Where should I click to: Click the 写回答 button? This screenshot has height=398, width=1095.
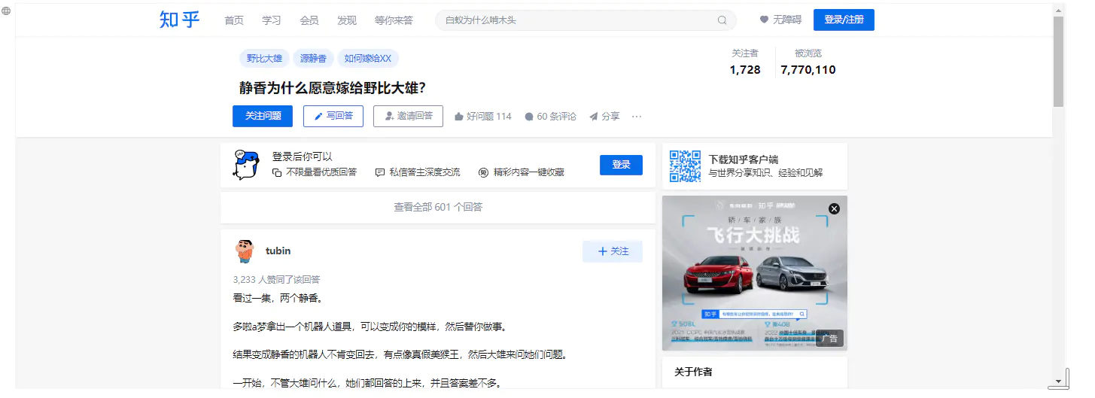pyautogui.click(x=333, y=116)
